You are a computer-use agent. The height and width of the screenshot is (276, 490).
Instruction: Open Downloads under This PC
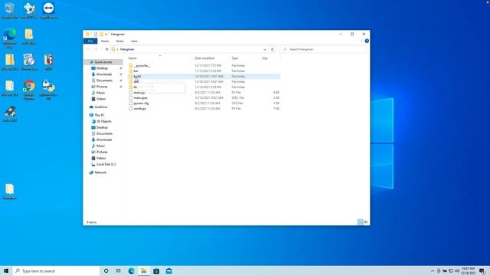[104, 140]
